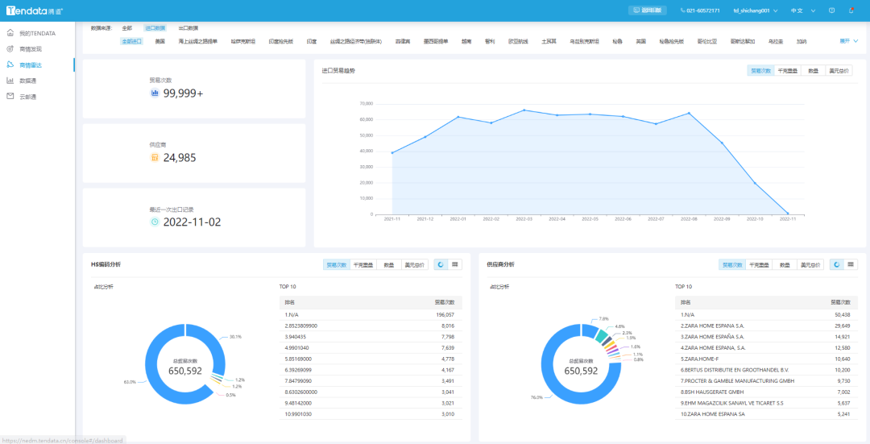Select 美元总价 in the 供应商分析 panel
870x444 pixels.
pos(810,265)
